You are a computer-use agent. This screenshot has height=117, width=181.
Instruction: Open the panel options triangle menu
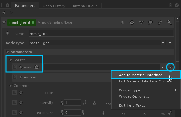click(7, 5)
